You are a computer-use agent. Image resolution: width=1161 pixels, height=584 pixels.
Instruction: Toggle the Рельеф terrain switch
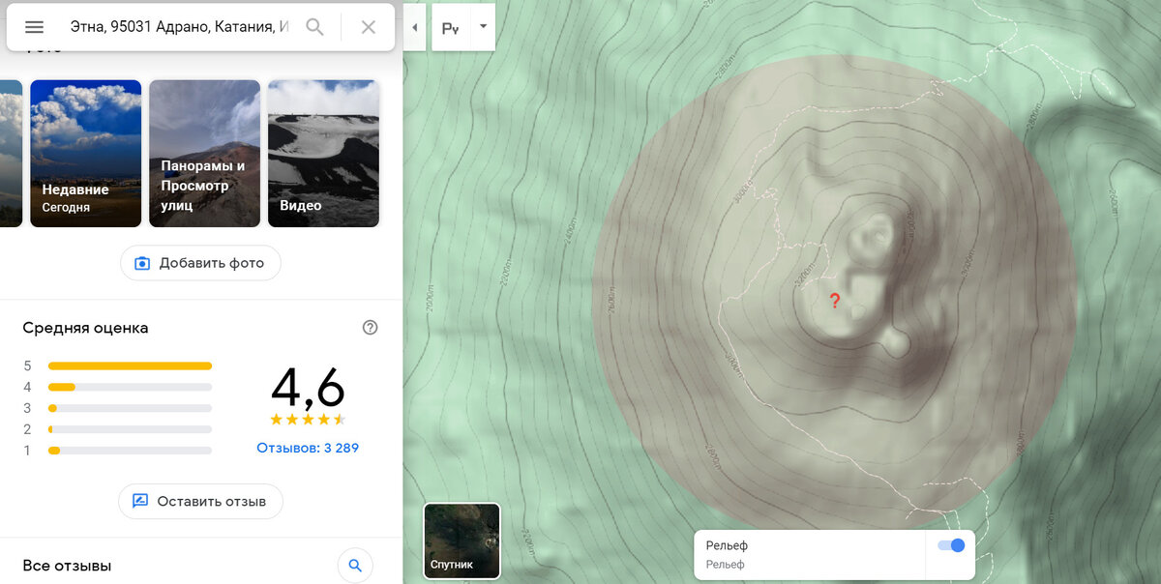point(951,545)
